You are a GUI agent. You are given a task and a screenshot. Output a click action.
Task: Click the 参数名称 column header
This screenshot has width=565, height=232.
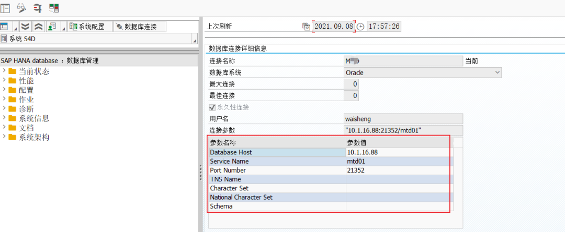[277, 142]
